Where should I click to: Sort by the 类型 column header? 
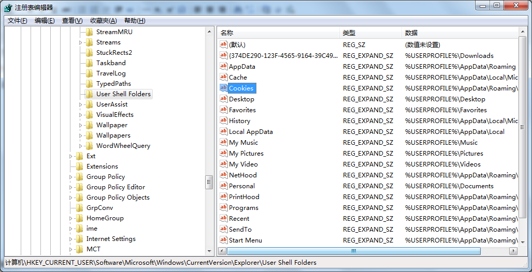pyautogui.click(x=370, y=33)
